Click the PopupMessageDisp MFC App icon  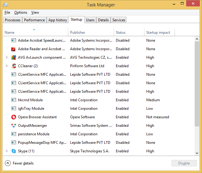(13, 143)
